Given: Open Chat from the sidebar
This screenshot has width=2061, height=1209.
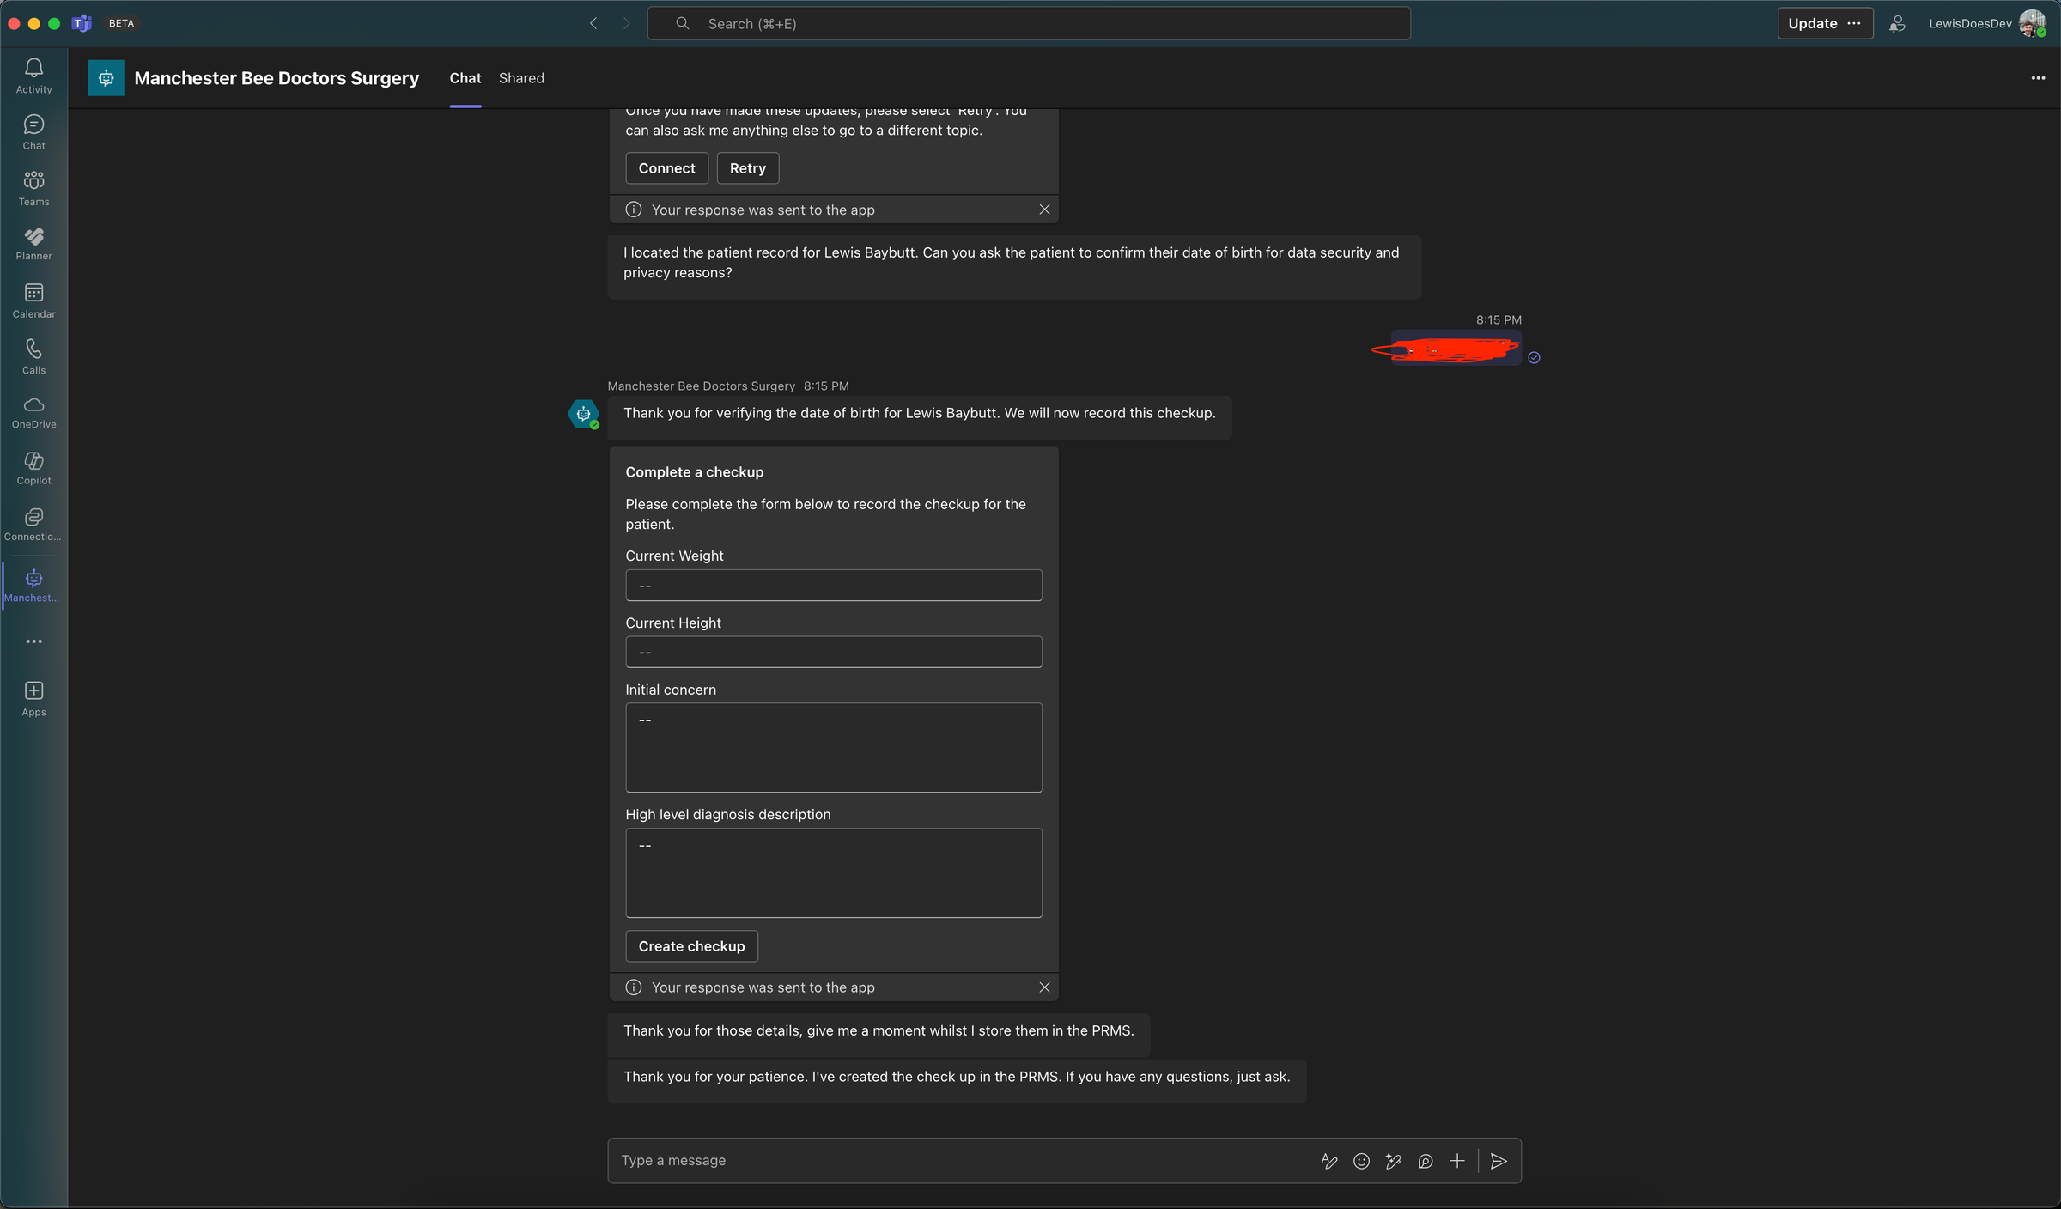Looking at the screenshot, I should point(33,131).
